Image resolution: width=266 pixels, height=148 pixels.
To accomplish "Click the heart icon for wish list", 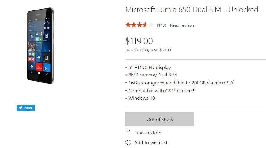I will (128, 142).
